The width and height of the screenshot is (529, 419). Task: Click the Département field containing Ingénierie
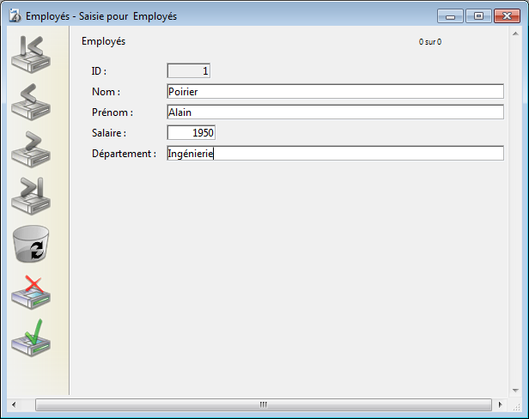[335, 154]
